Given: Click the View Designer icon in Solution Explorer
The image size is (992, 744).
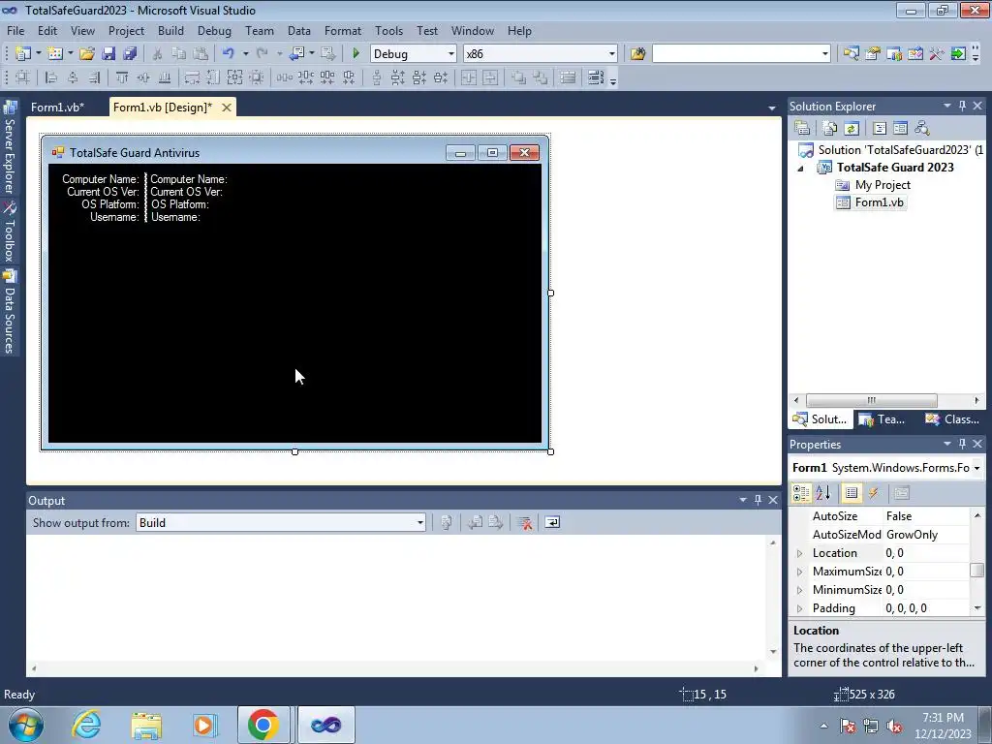Looking at the screenshot, I should point(900,129).
